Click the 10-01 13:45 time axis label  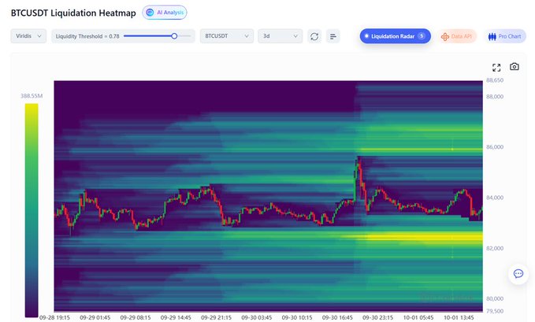click(x=459, y=317)
